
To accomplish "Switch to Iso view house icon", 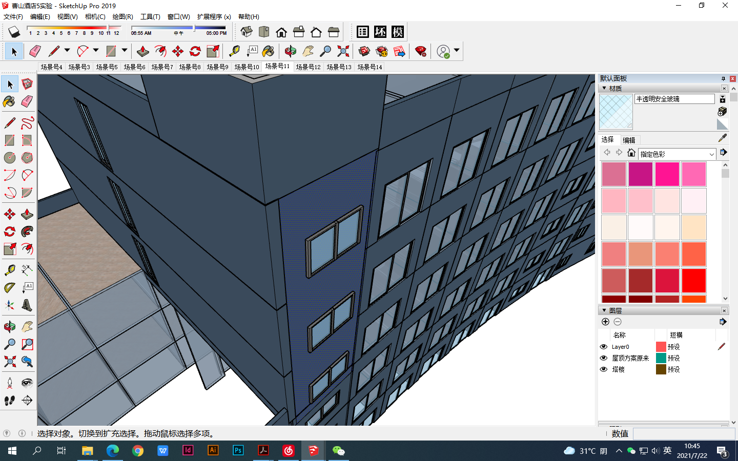I will tap(247, 32).
